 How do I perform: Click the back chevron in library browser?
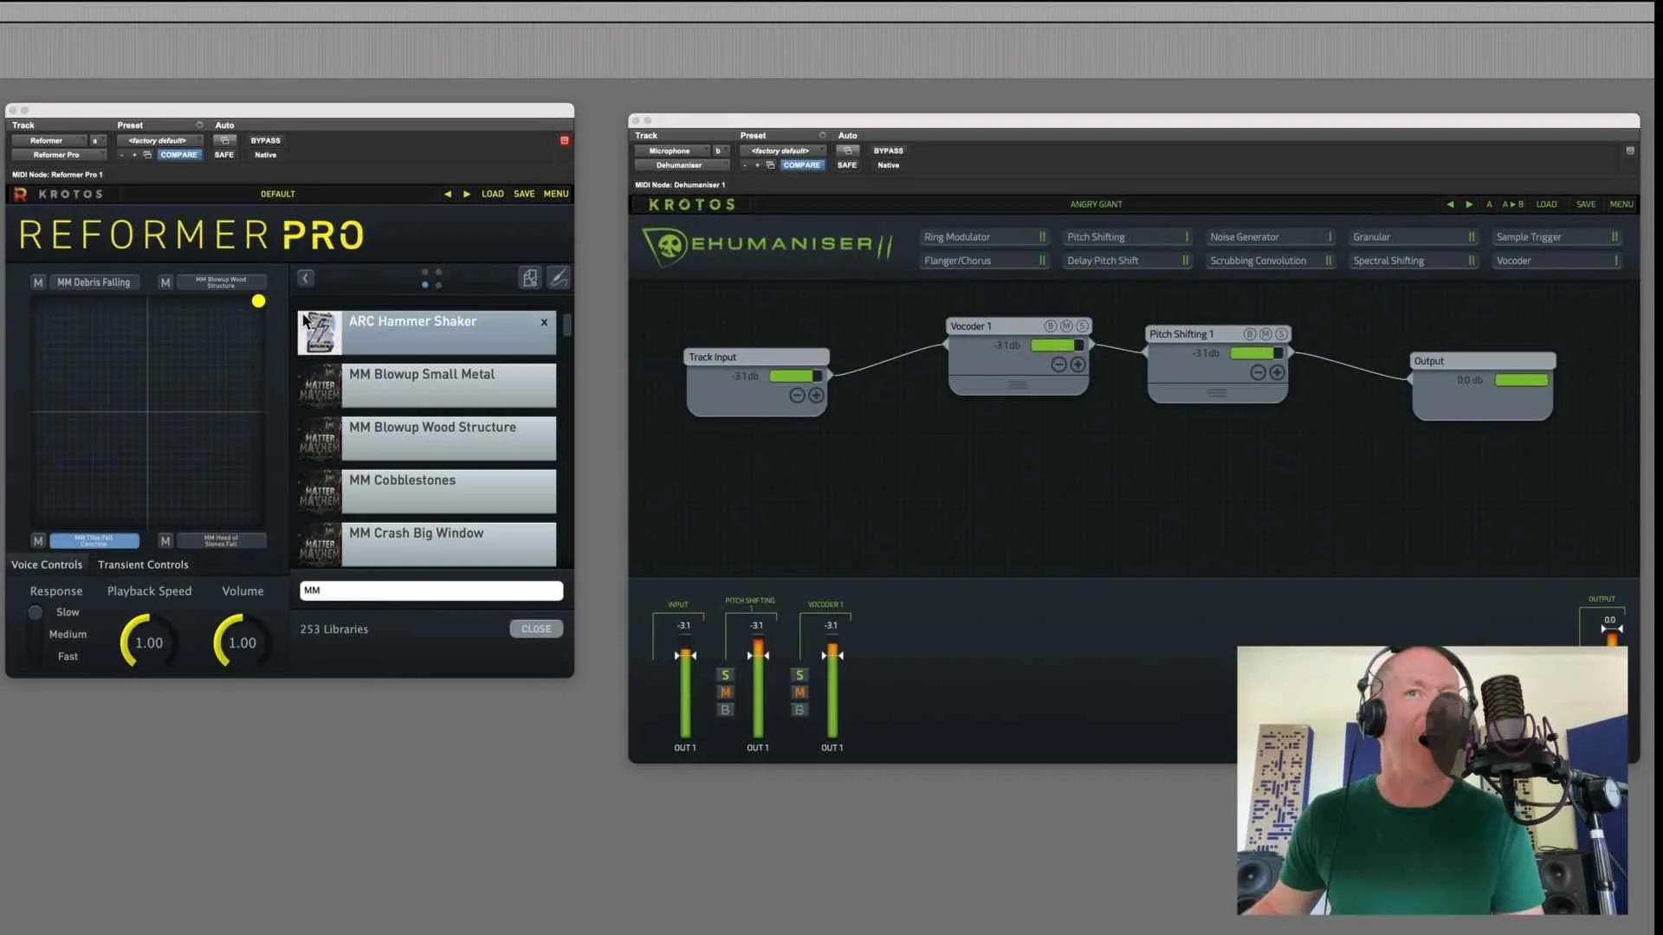point(305,278)
